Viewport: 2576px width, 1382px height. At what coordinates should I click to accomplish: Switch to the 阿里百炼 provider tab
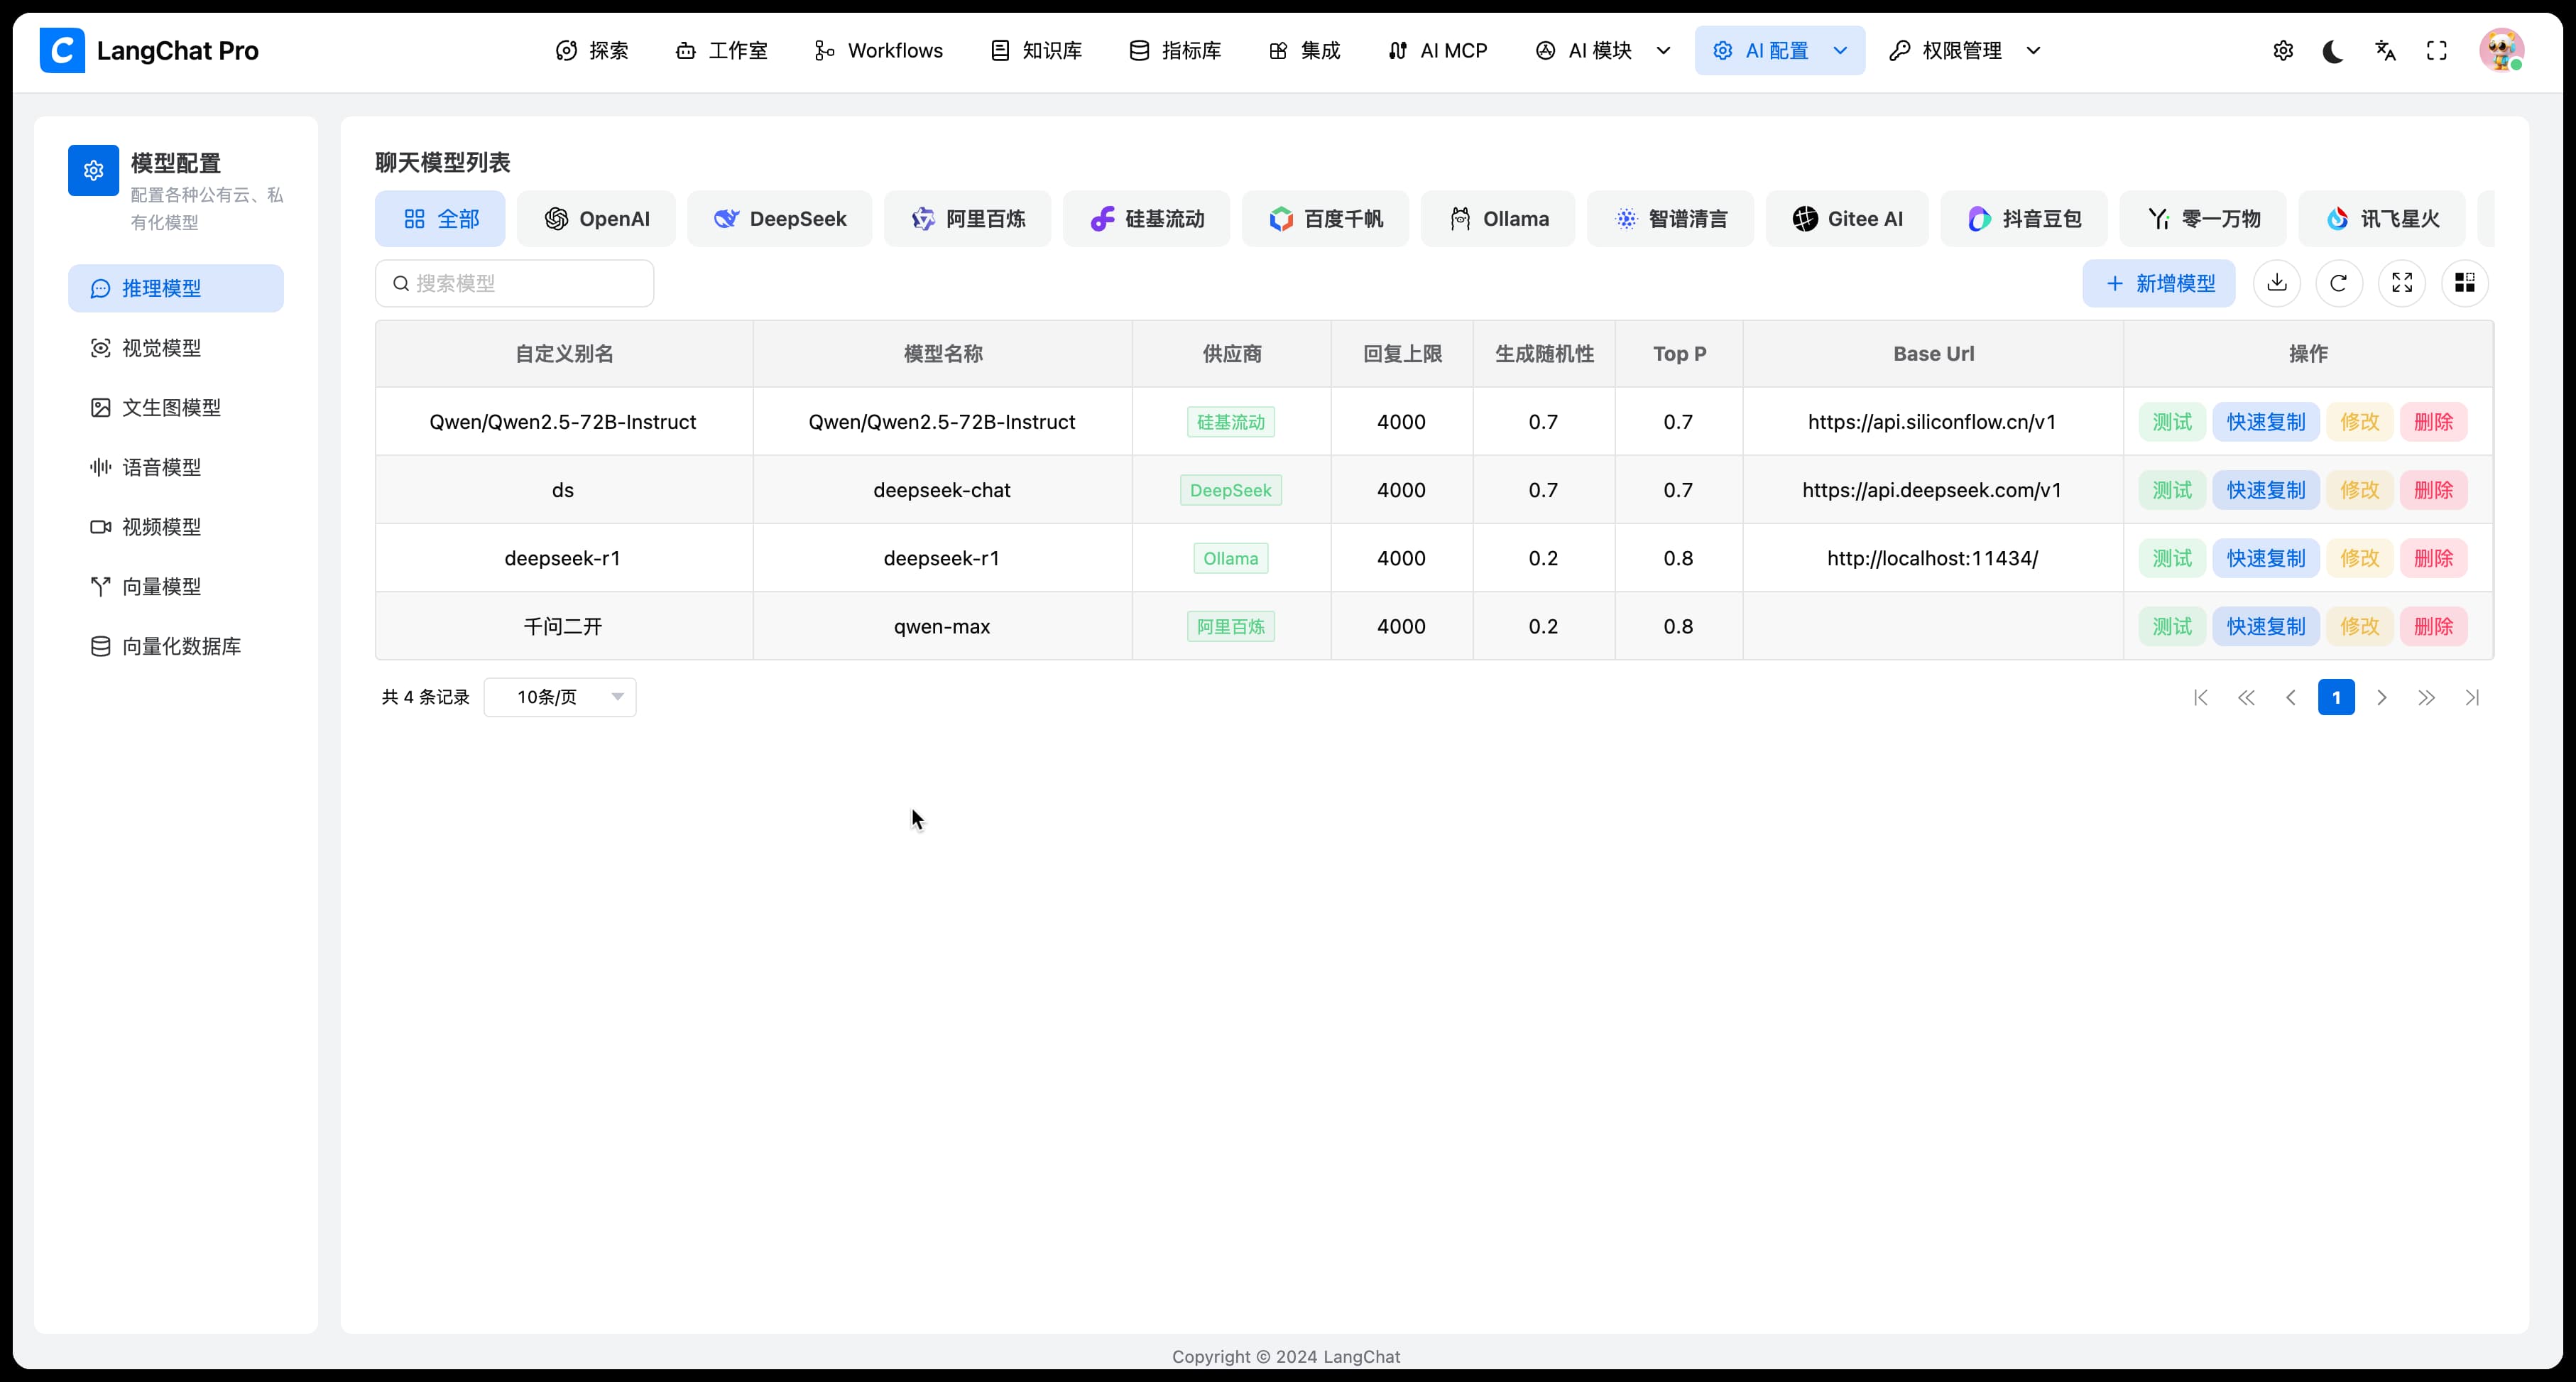967,218
